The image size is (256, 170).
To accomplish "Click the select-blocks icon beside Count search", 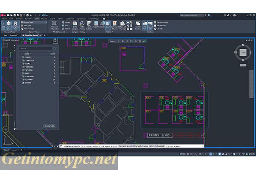I will point(54,48).
